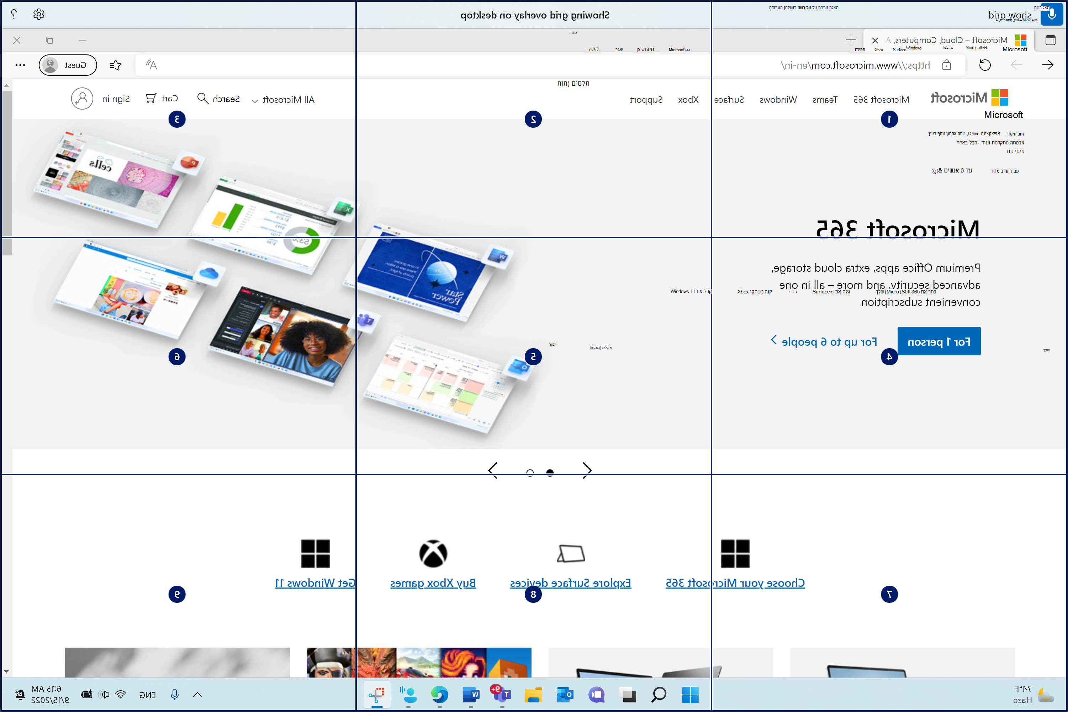Click the Read aloud icon in address bar
Viewport: 1068px width, 712px height.
point(151,65)
